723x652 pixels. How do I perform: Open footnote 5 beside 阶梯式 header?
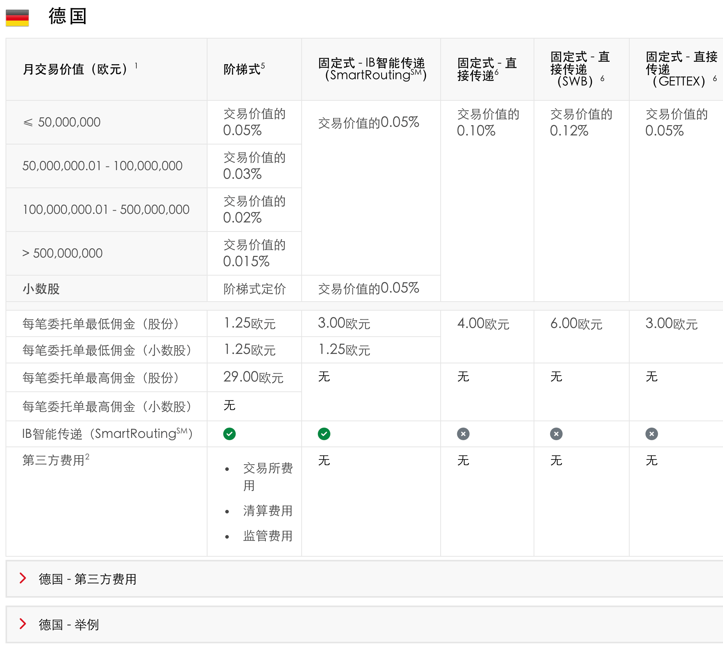[263, 65]
